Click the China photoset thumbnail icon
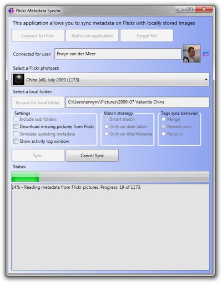The width and height of the screenshot is (222, 283). (x=18, y=80)
